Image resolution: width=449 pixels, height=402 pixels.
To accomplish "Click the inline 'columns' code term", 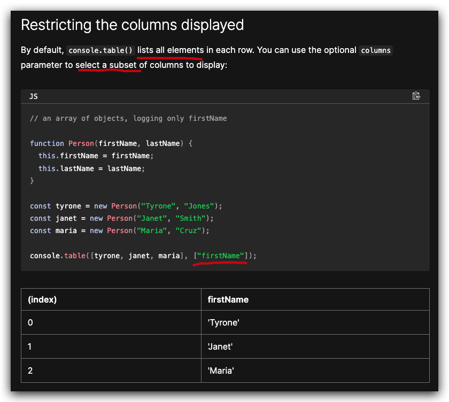I will tap(375, 50).
